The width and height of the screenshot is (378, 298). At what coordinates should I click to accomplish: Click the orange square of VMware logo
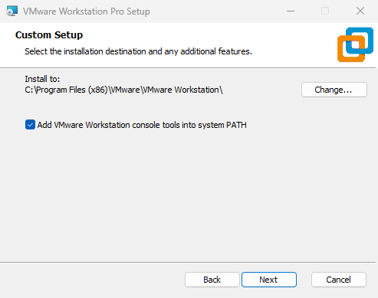(351, 49)
